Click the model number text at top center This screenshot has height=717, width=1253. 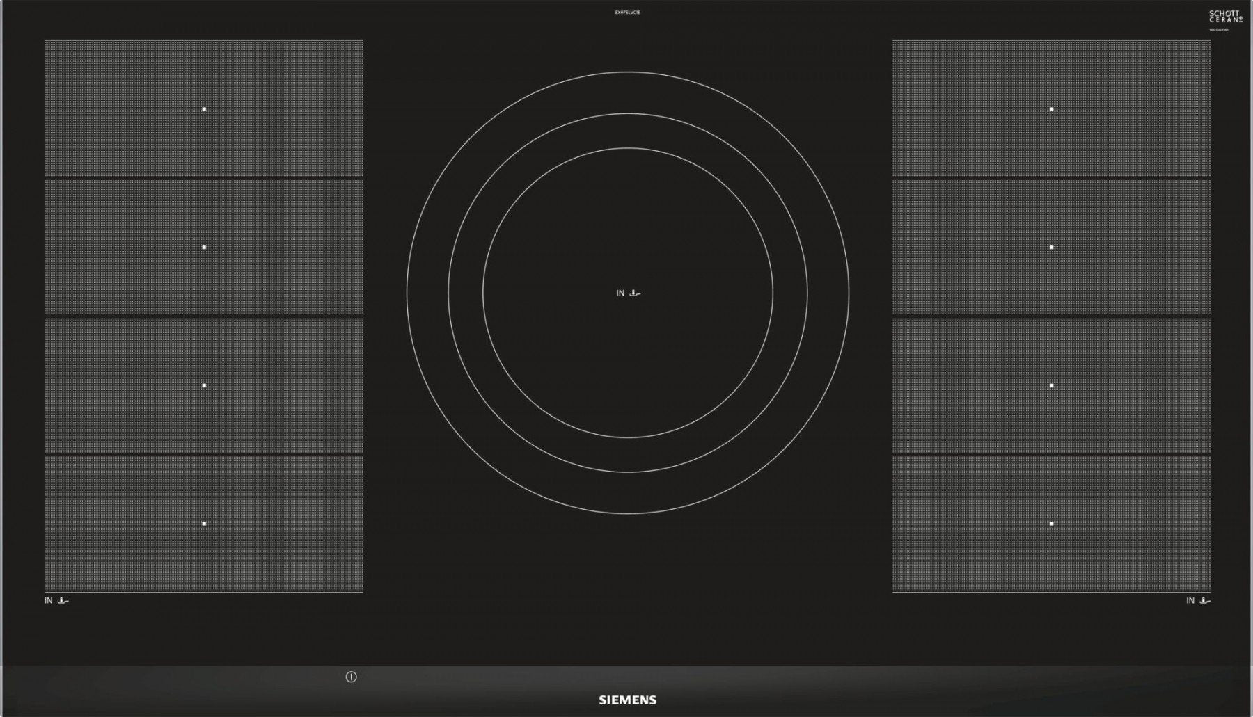point(627,13)
